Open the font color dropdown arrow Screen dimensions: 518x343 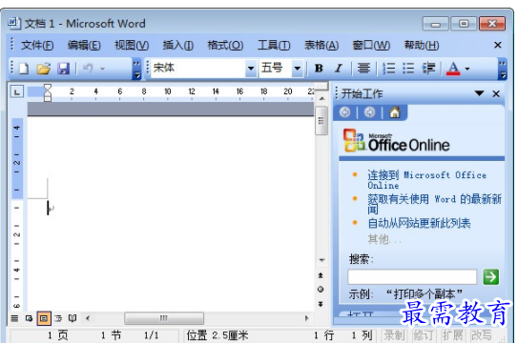467,69
